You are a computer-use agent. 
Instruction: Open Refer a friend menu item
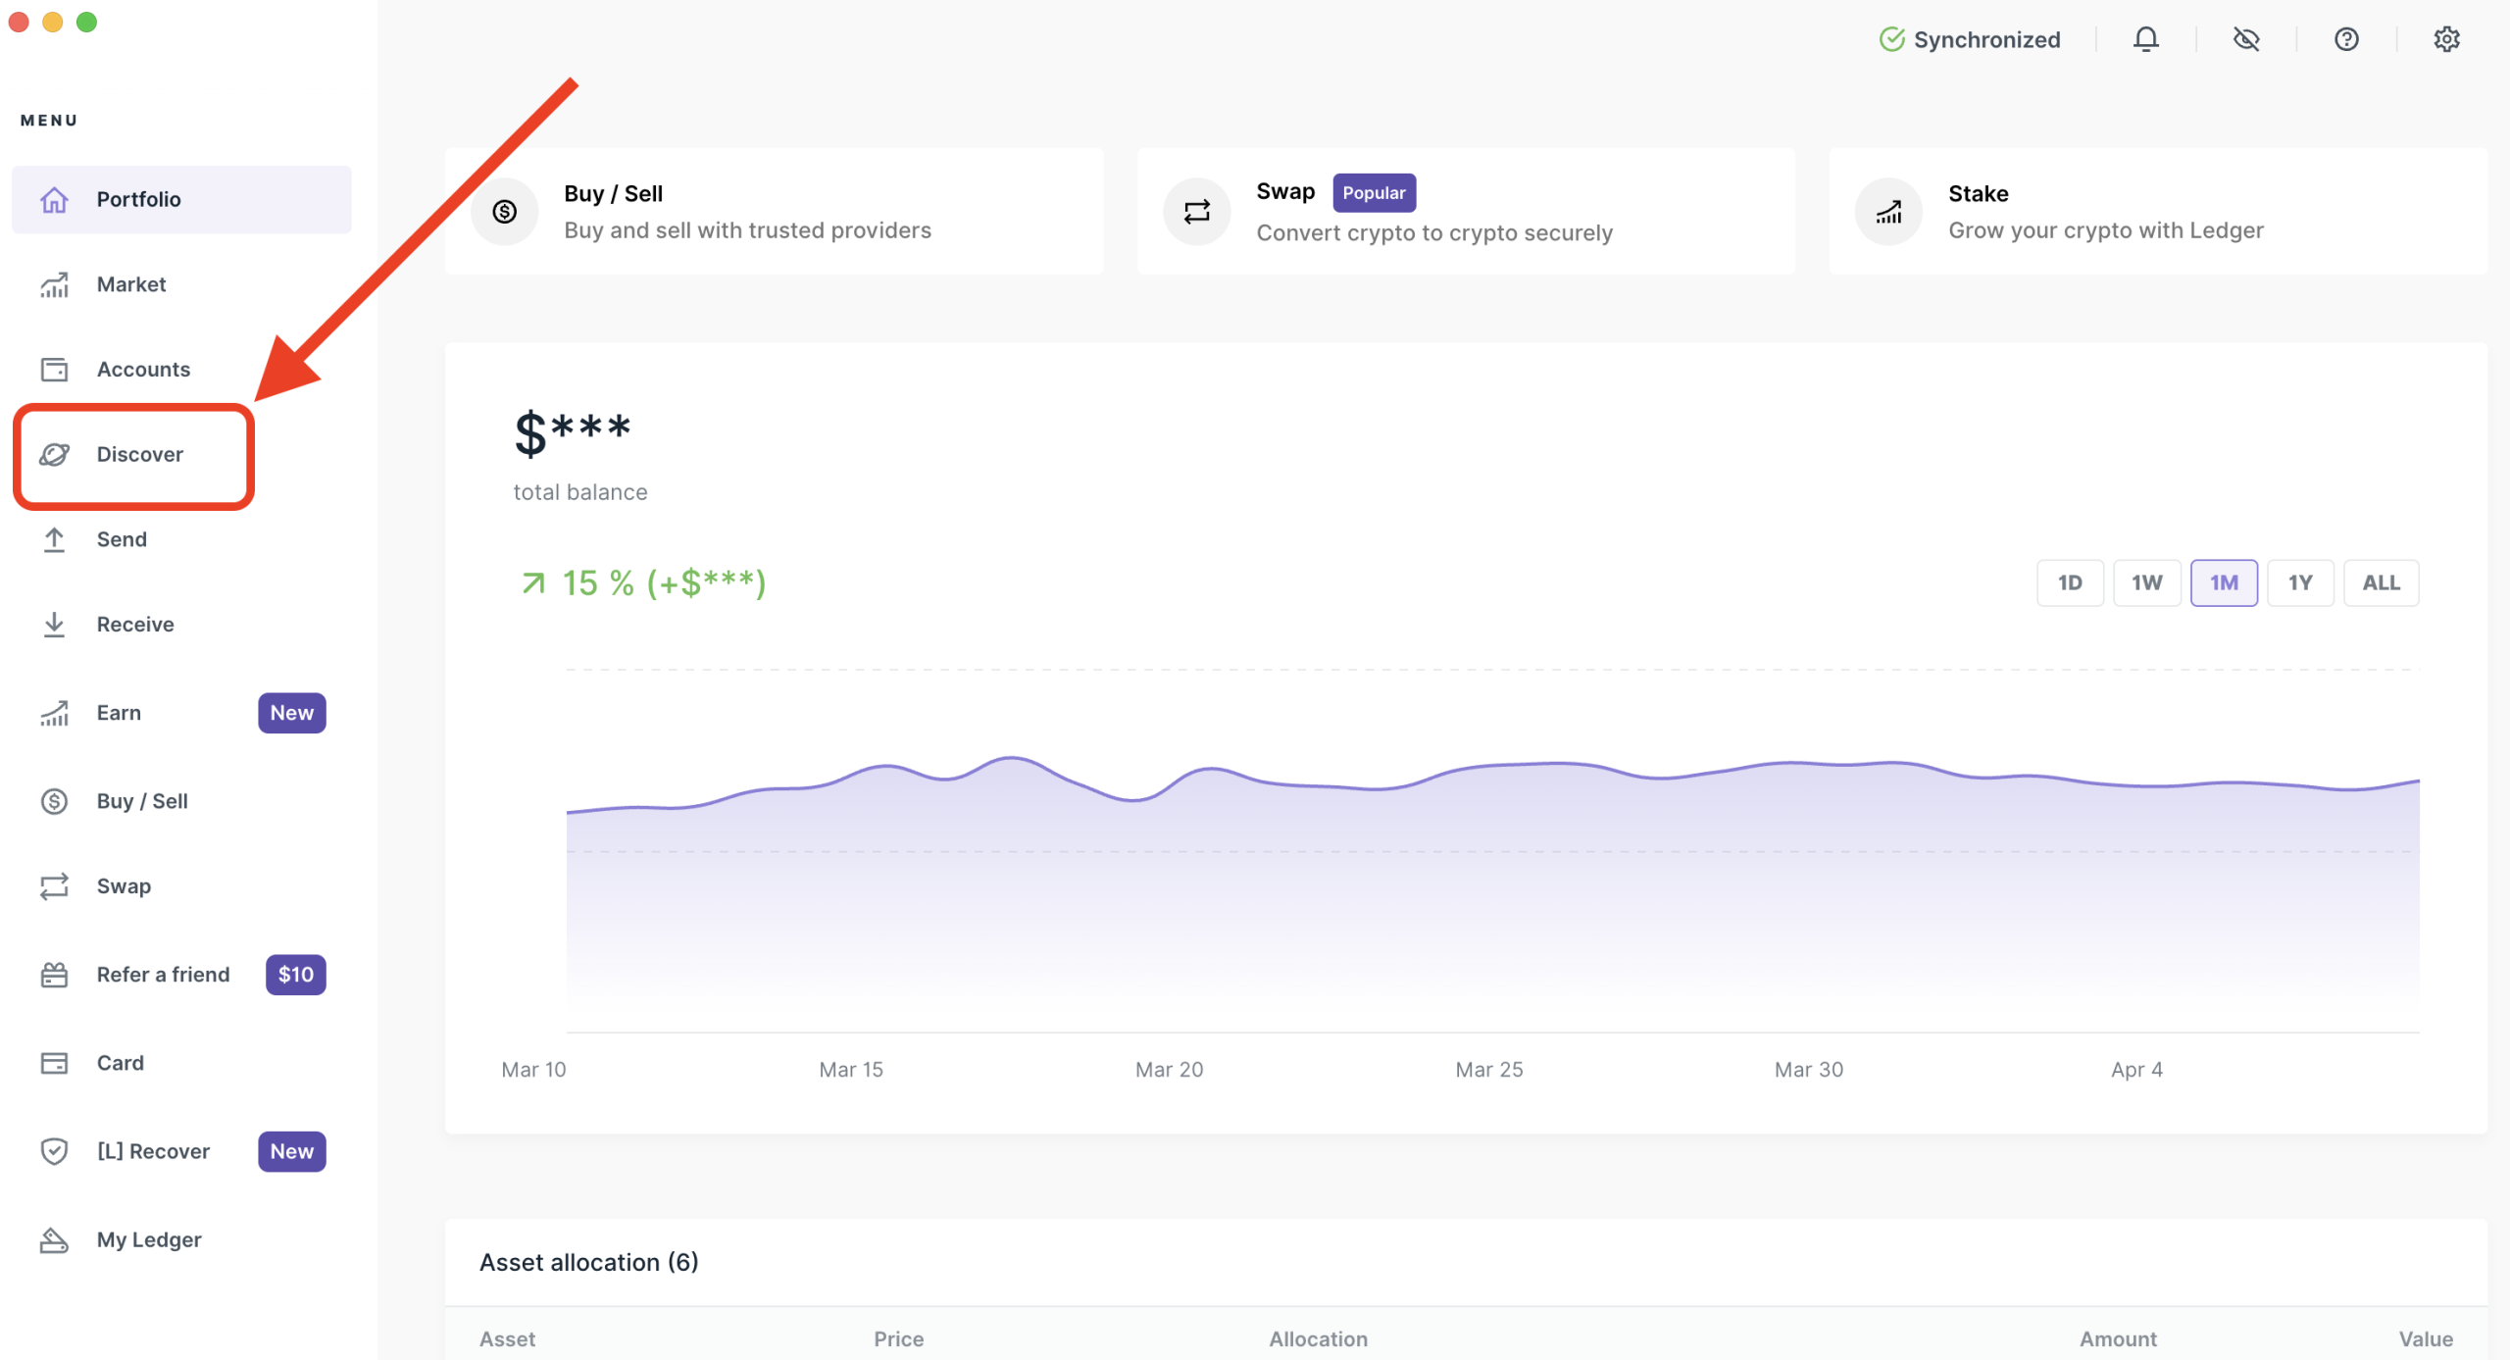[163, 975]
